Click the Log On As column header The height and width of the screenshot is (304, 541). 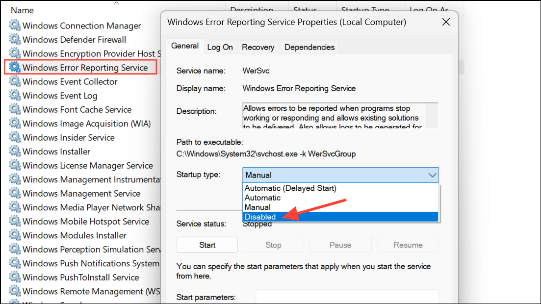click(x=429, y=10)
